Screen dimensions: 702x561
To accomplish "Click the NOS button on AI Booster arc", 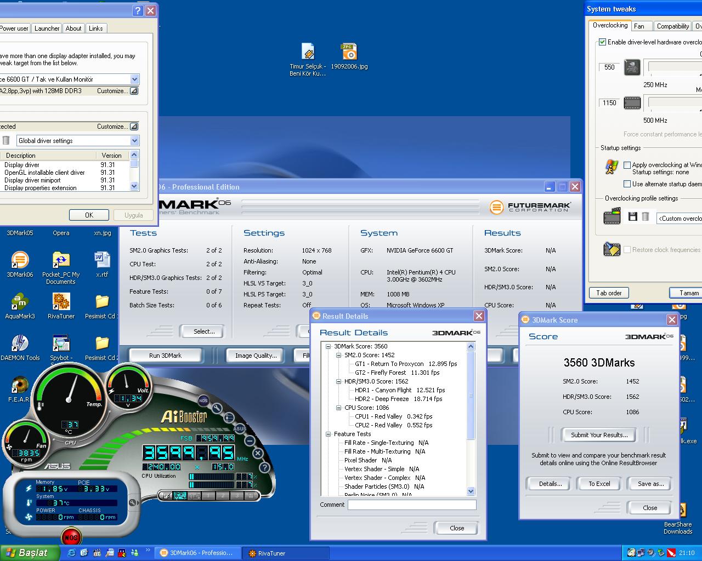I will click(x=203, y=401).
